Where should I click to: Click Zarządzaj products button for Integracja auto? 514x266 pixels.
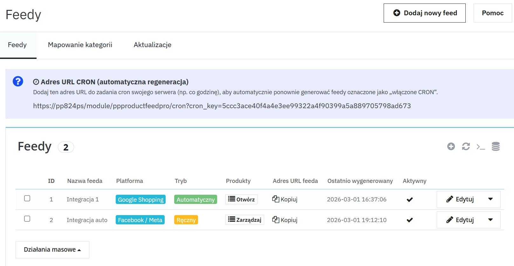pos(245,220)
